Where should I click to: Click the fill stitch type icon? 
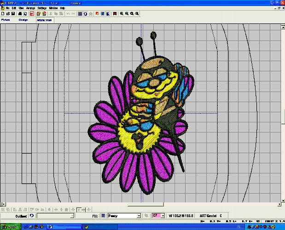pyautogui.click(x=103, y=215)
